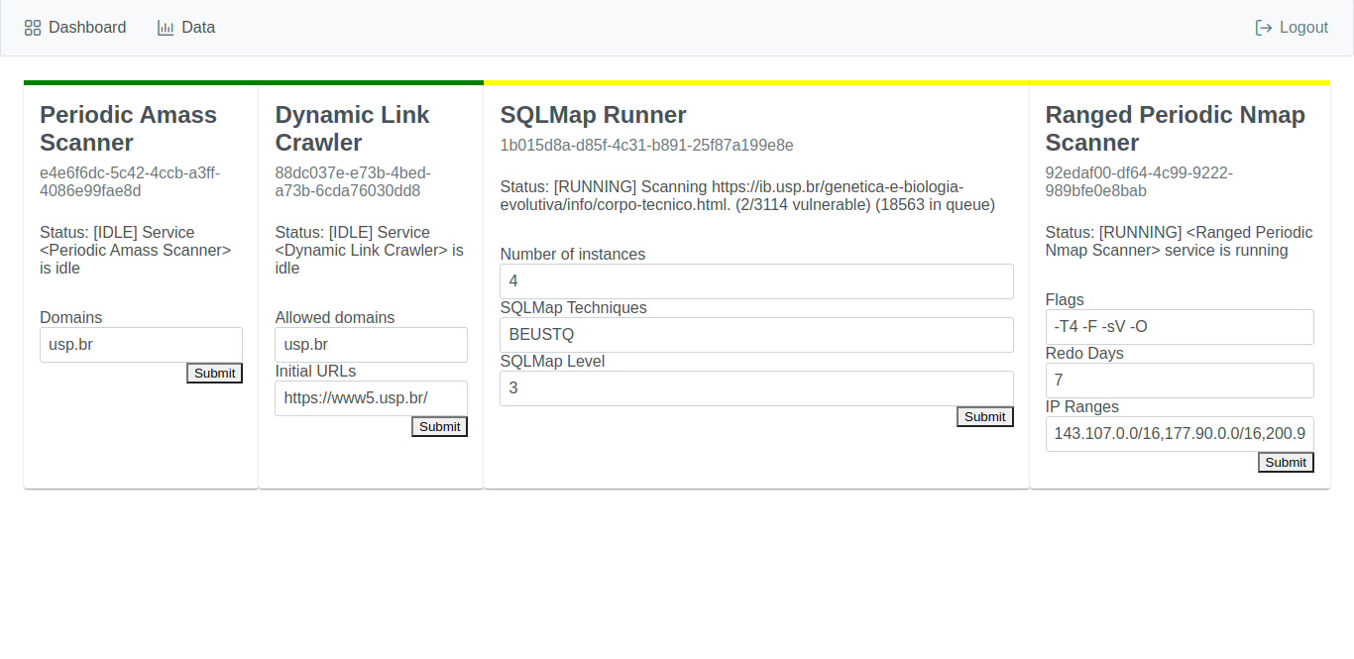Image resolution: width=1354 pixels, height=659 pixels.
Task: Select the UUID starting with e4e6f6dc
Action: tap(130, 181)
